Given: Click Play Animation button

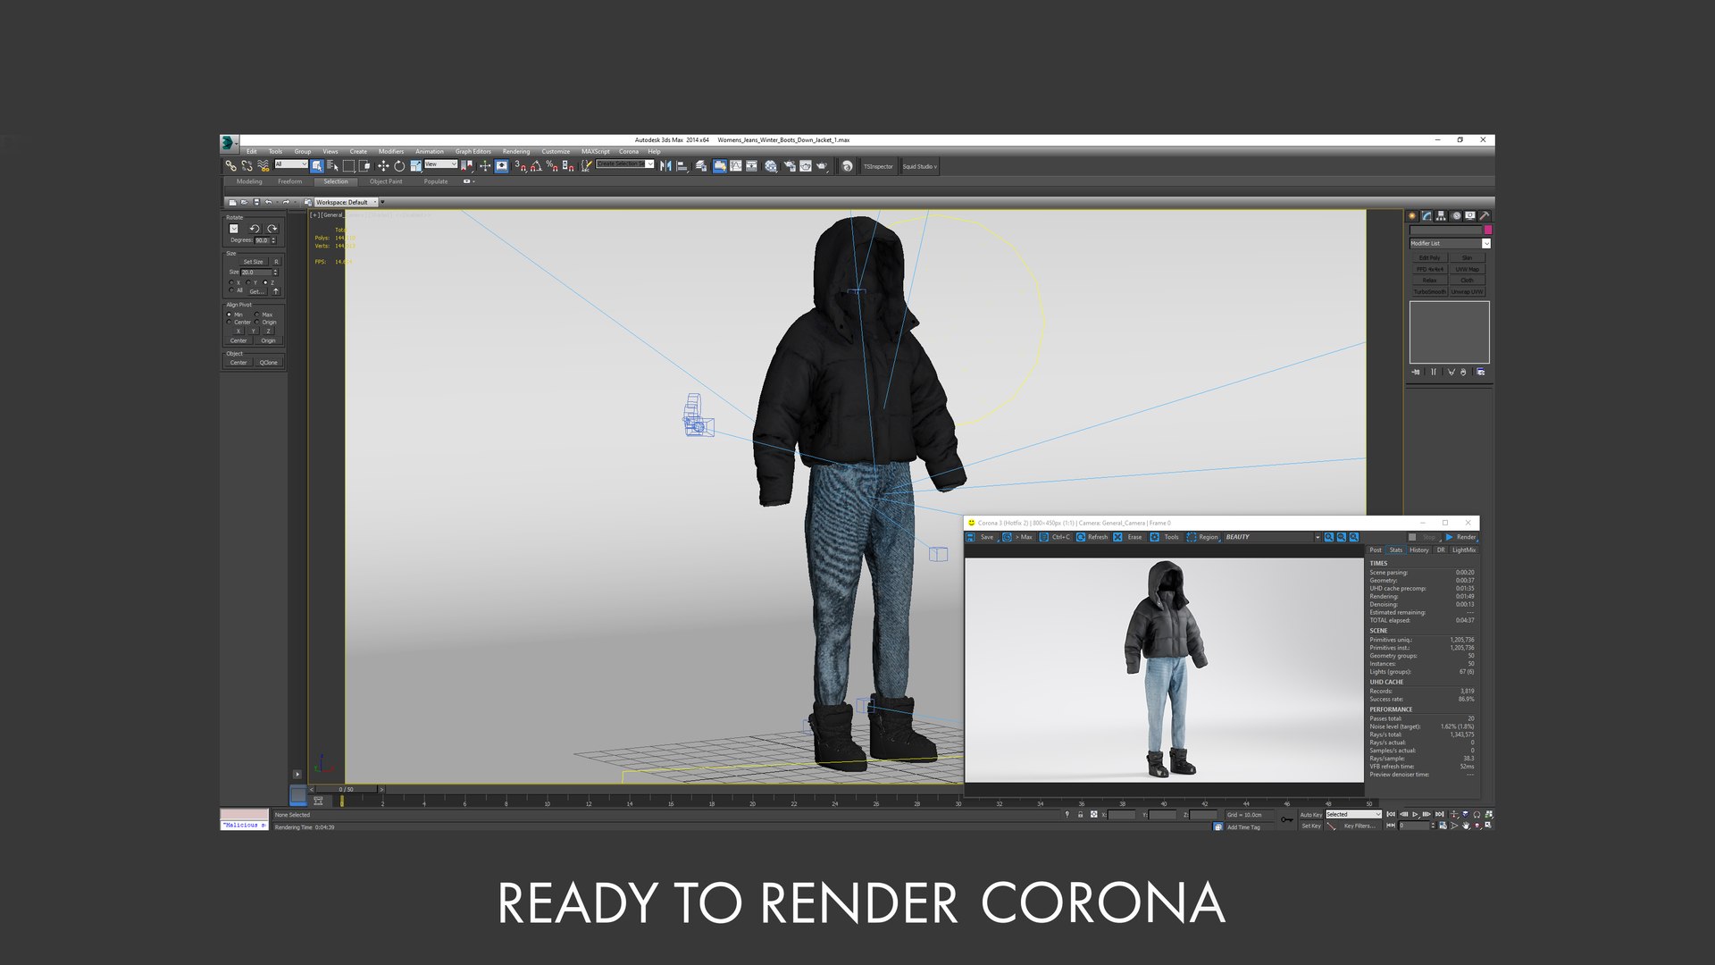Looking at the screenshot, I should click(x=1415, y=814).
